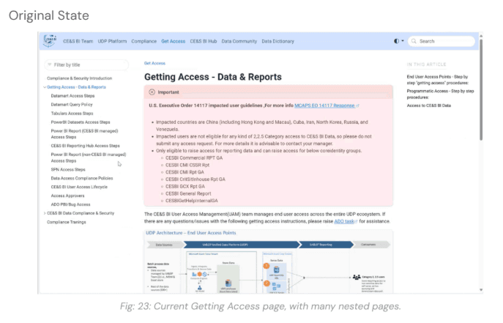
Task: Click "CESBI CritSitInhouse Rpt GA" list item
Action: click(x=195, y=179)
